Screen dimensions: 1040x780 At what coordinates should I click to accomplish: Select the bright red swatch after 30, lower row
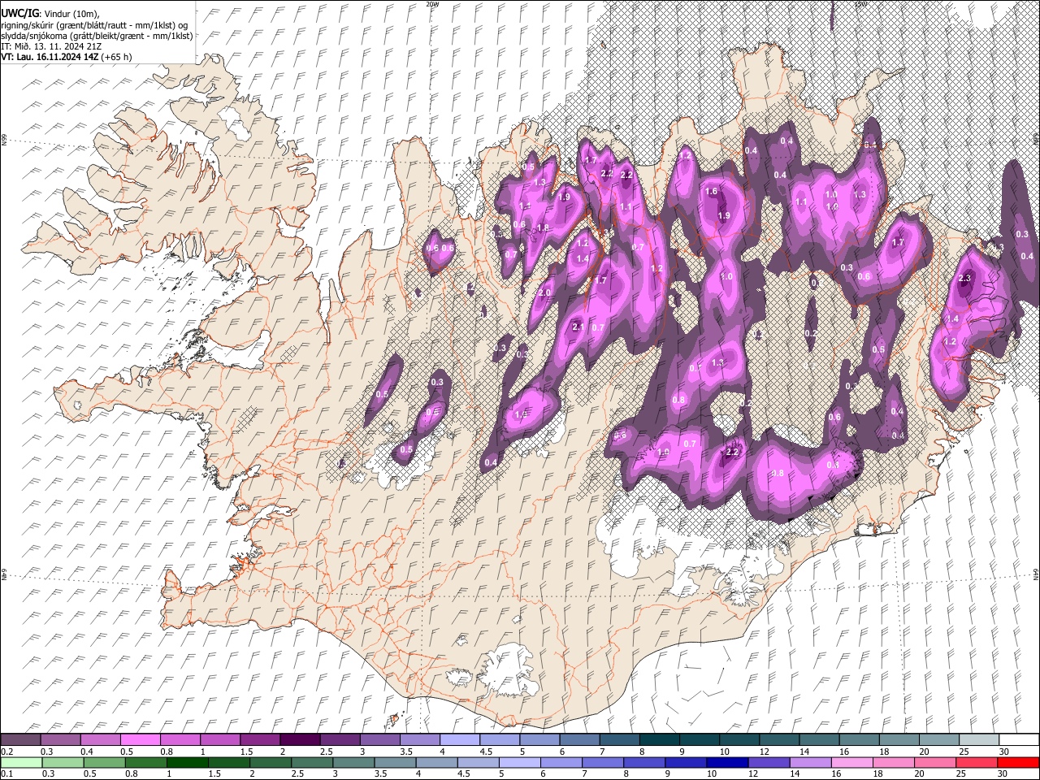[1017, 762]
